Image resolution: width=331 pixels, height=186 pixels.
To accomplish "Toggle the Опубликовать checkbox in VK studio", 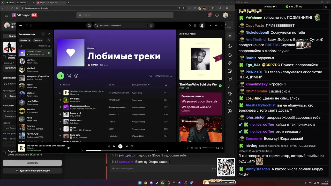I will click(x=4, y=153).
